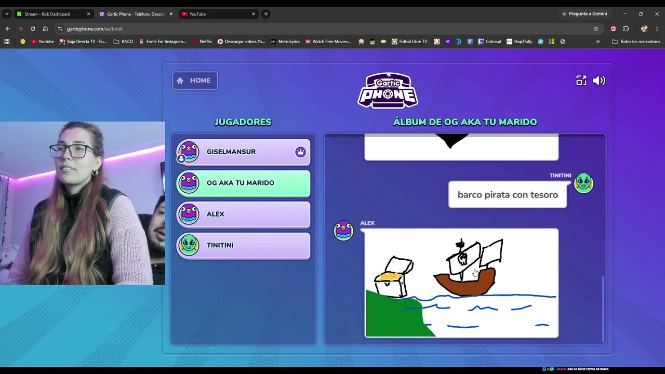The image size is (665, 374).
Task: Open the Chrome three-dot menu
Action: tap(657, 29)
